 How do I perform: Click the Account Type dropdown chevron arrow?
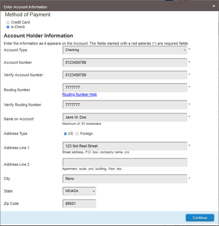pos(185,50)
